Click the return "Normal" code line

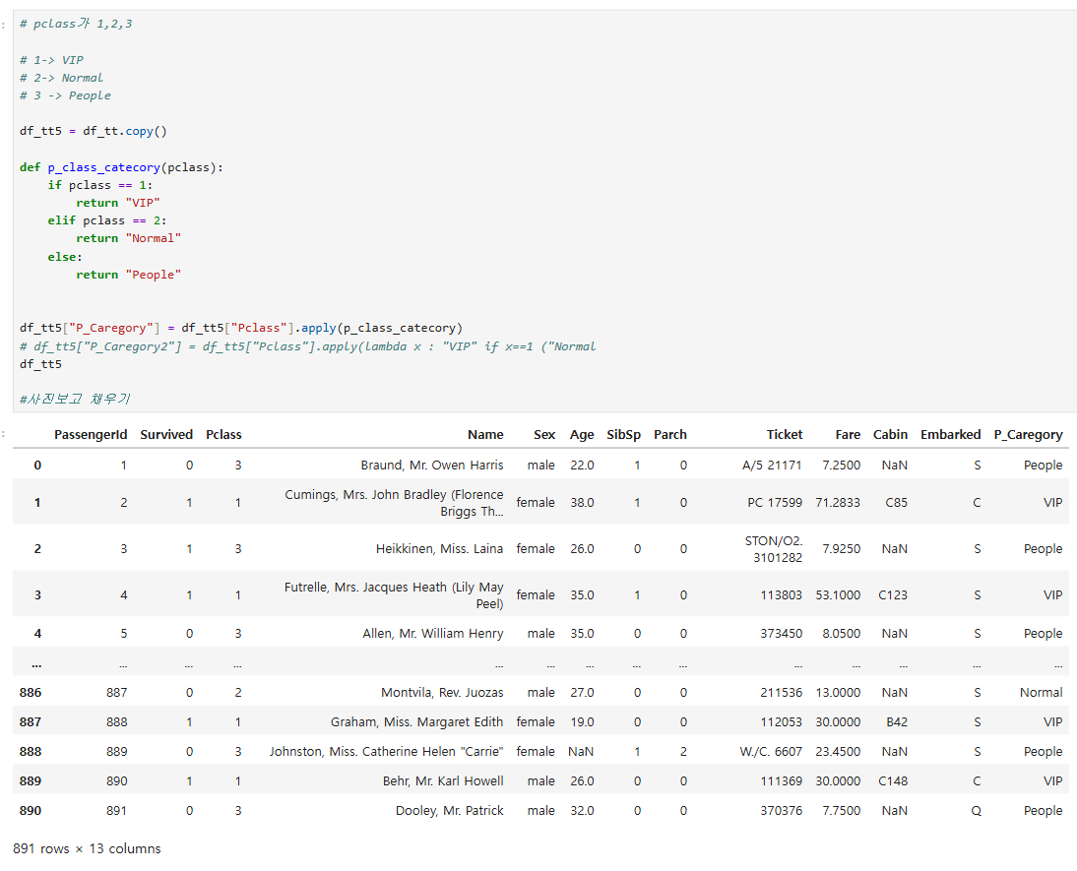[129, 238]
